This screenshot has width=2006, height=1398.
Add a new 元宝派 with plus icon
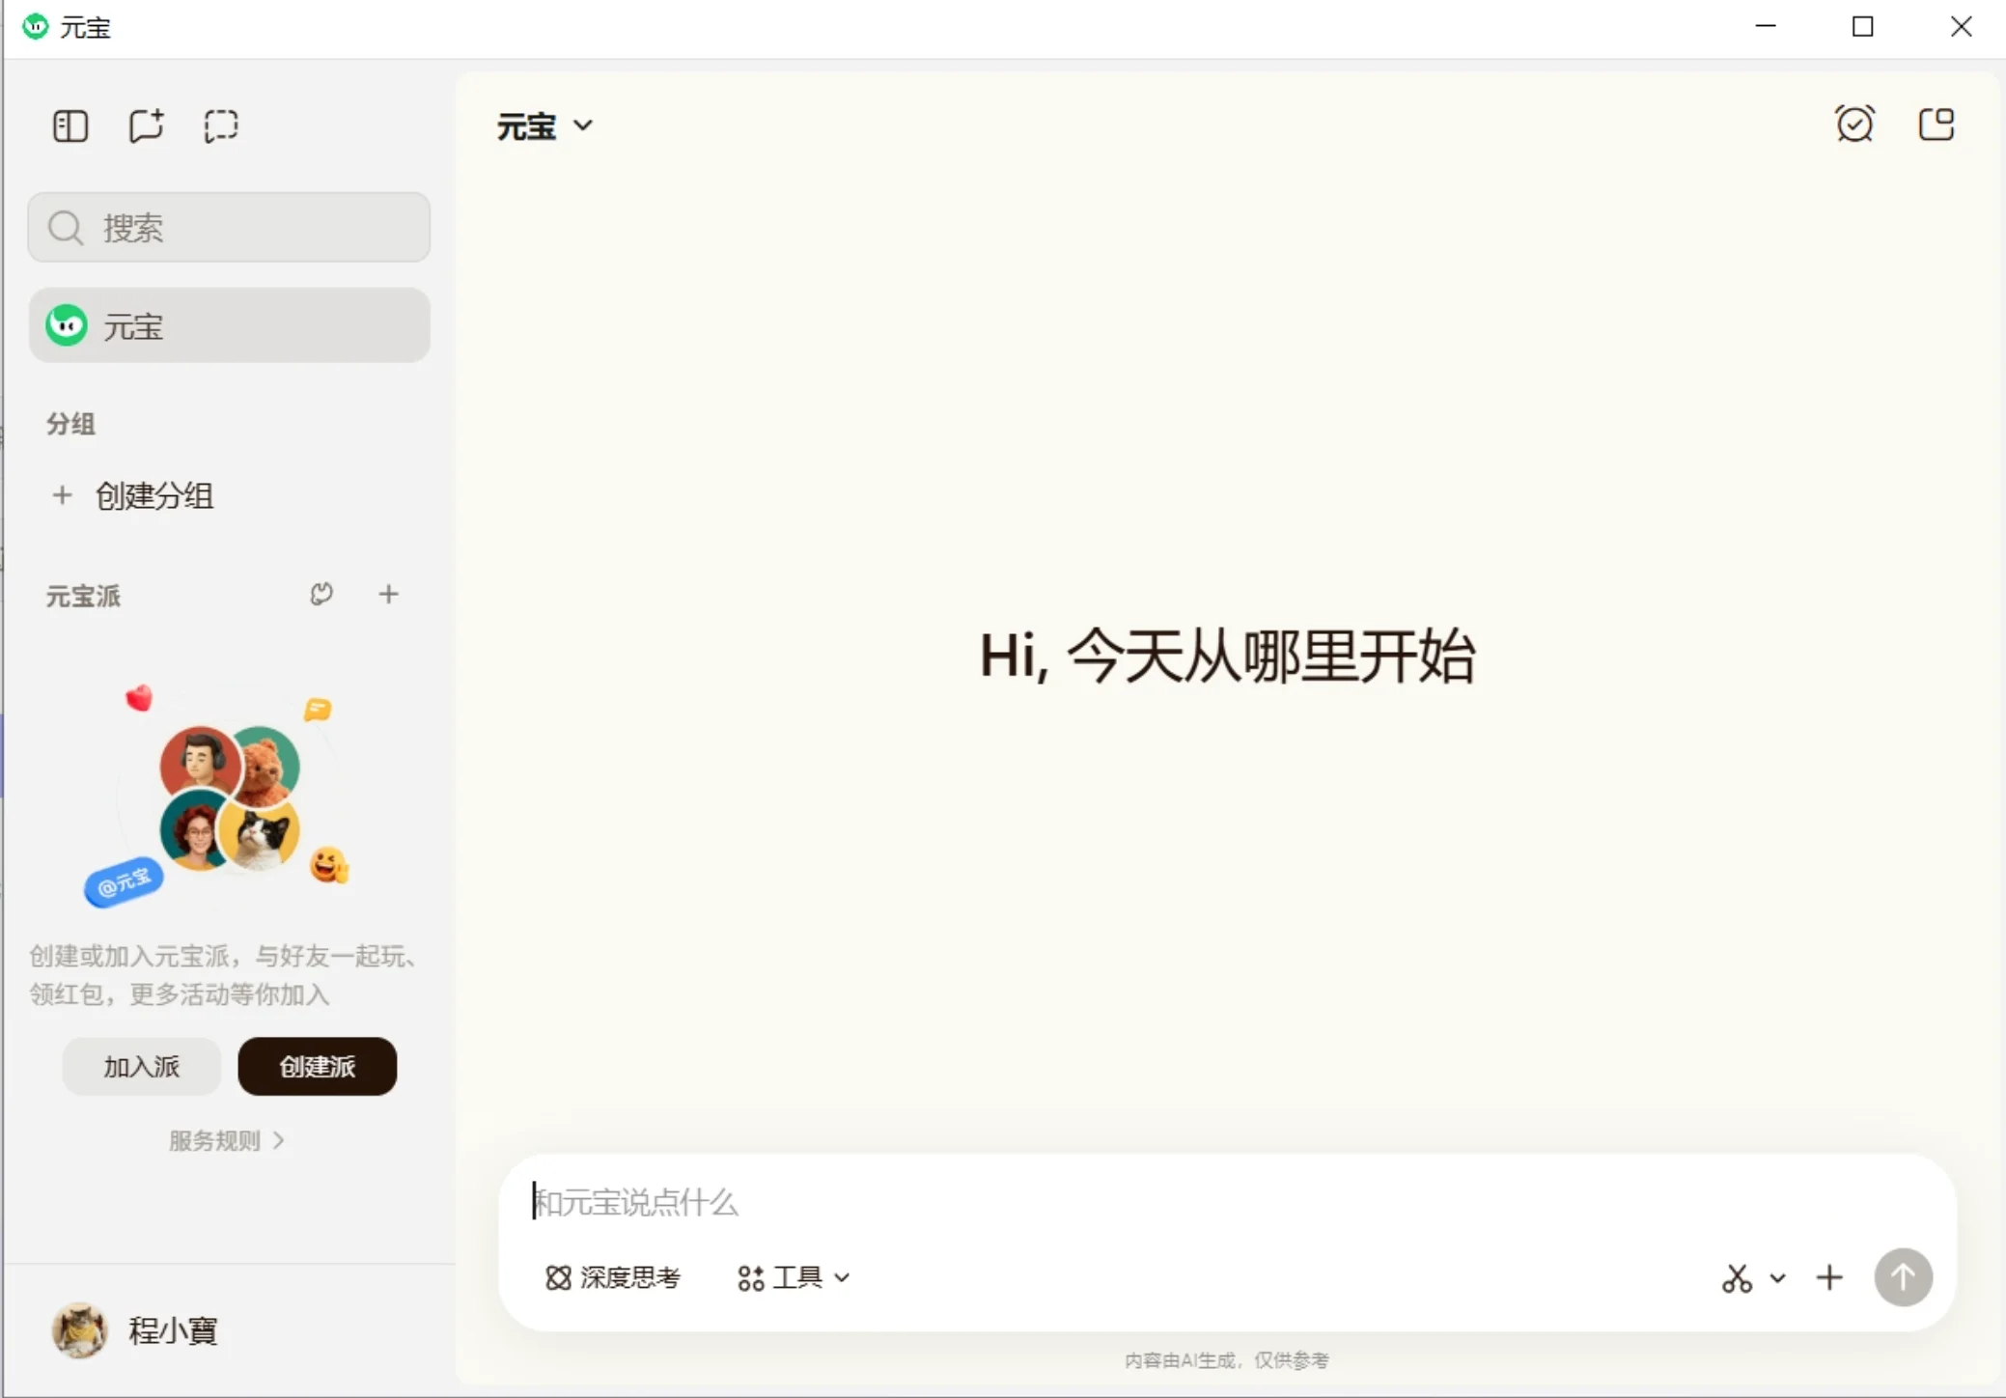pos(388,595)
